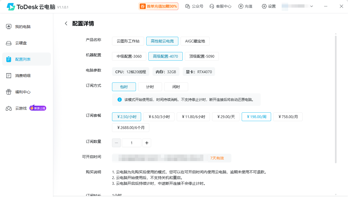Image resolution: width=348 pixels, height=197 pixels.
Task: Choose 中级配置-3060 machine configuration
Action: coord(129,56)
